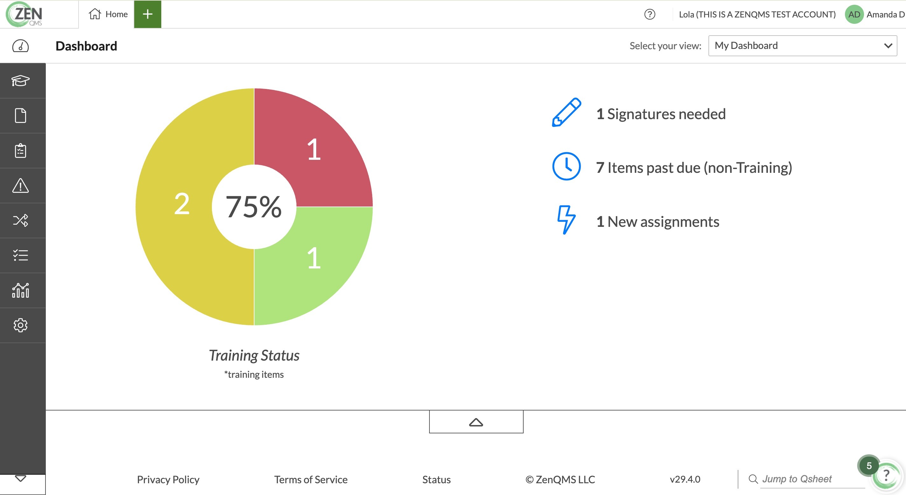Click the Dashboard speedometer icon
906x495 pixels.
[20, 46]
